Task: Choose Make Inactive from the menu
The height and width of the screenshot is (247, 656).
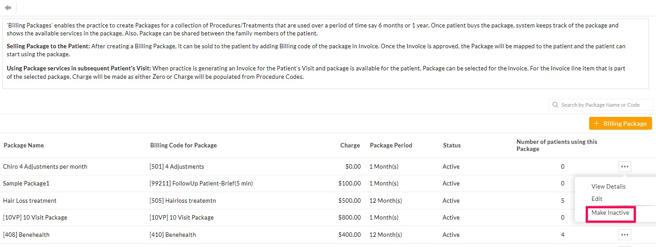Action: click(610, 213)
